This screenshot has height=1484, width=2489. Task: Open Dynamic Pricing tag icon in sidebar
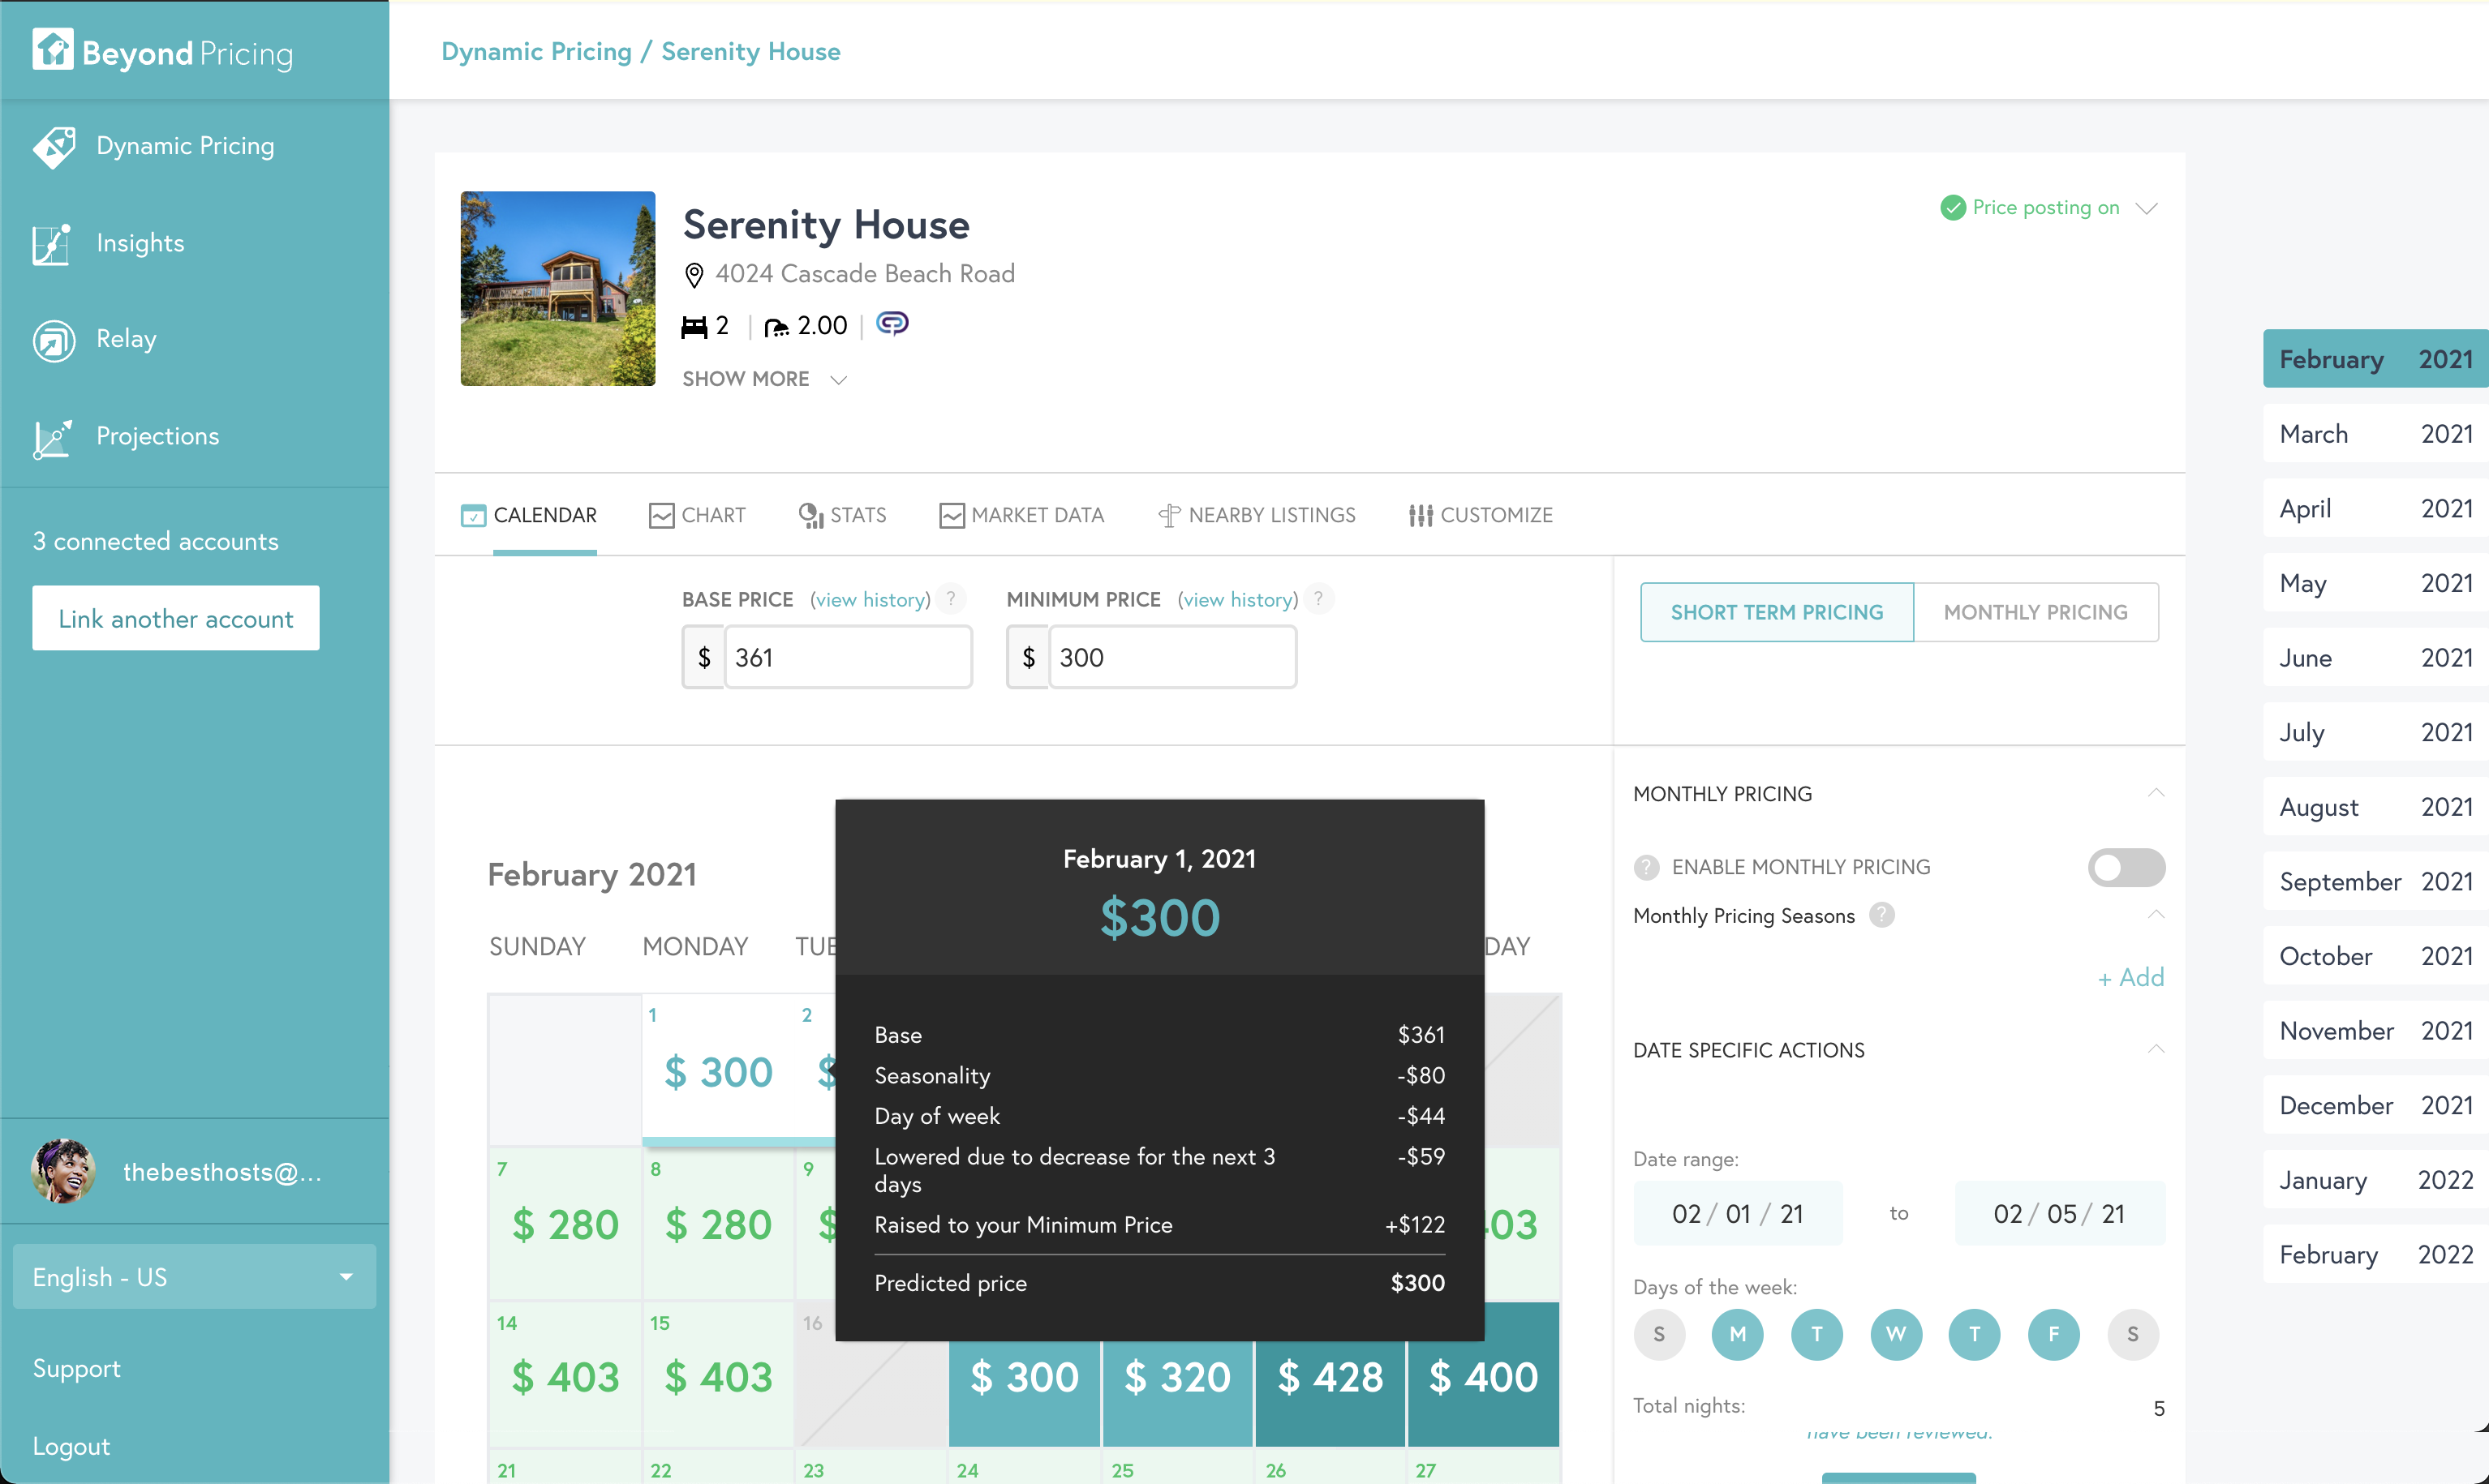53,147
